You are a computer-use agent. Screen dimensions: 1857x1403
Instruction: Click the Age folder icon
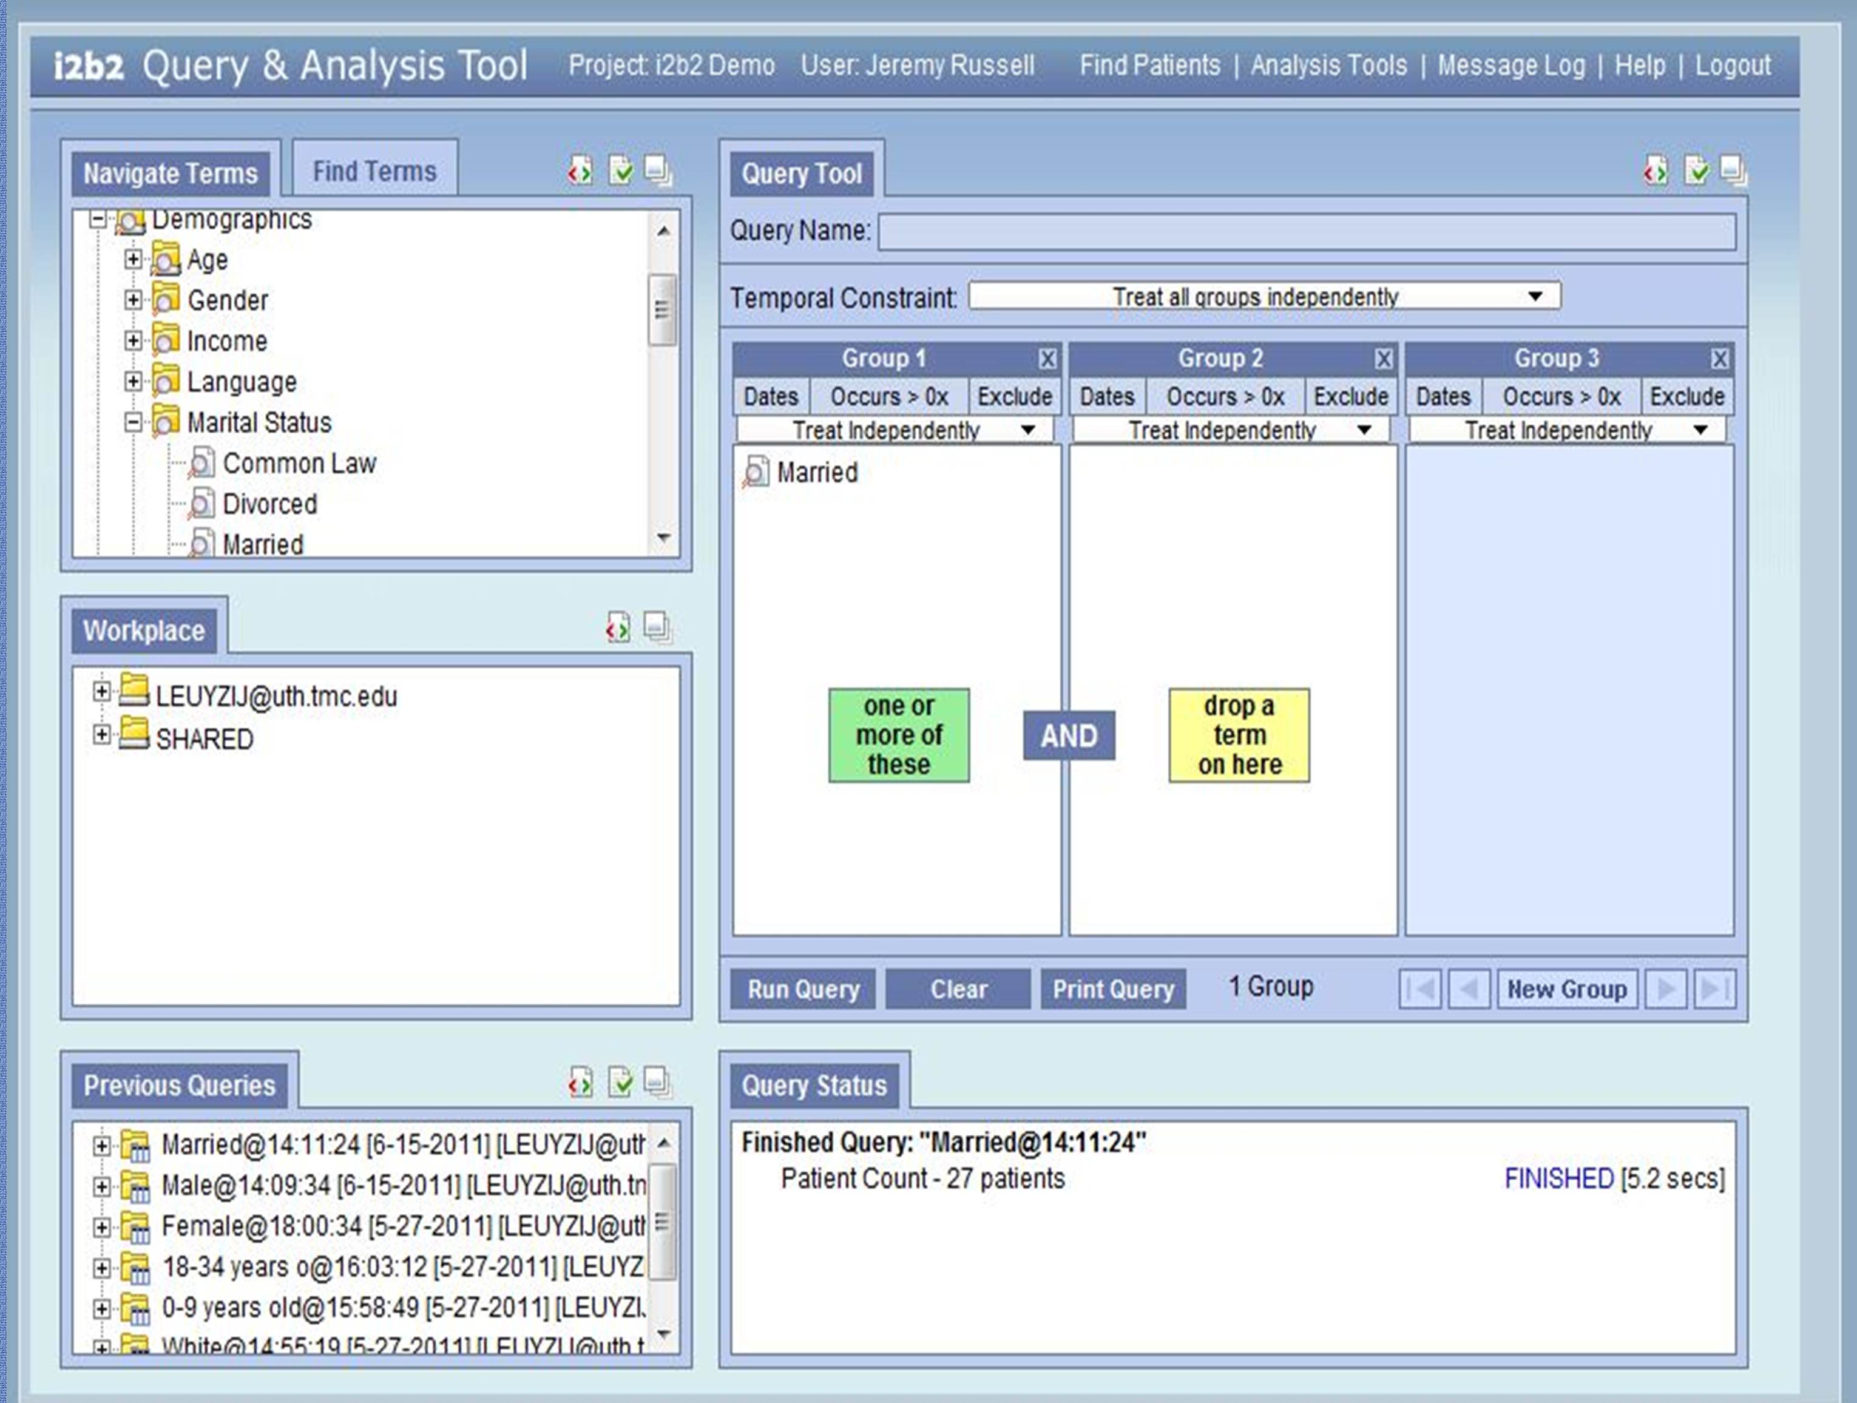pyautogui.click(x=166, y=260)
